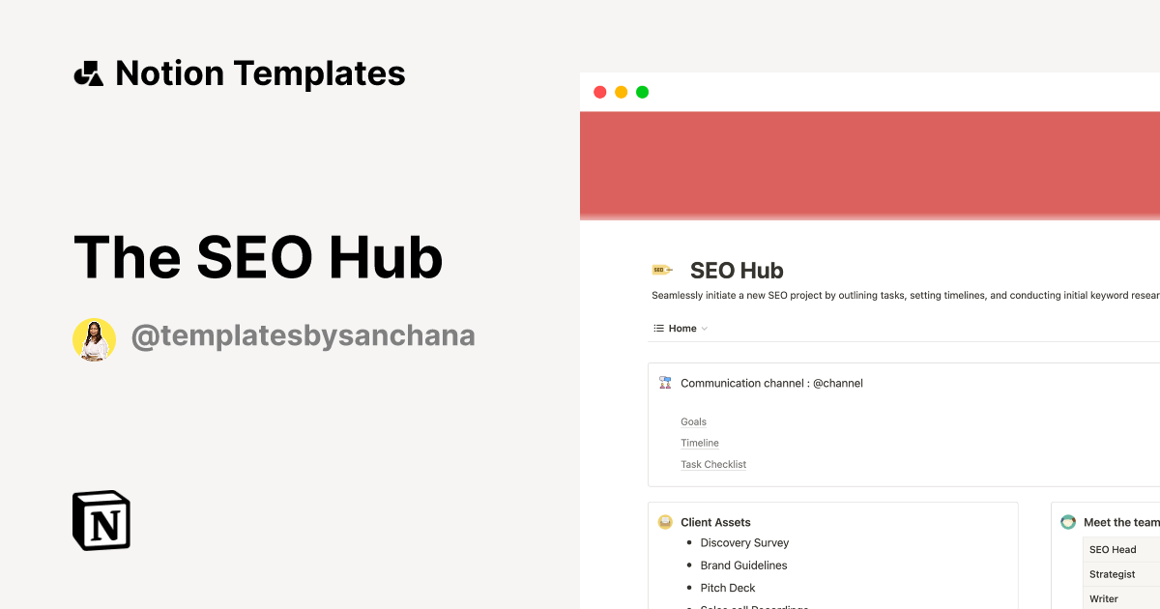Open the Goals link

693,421
